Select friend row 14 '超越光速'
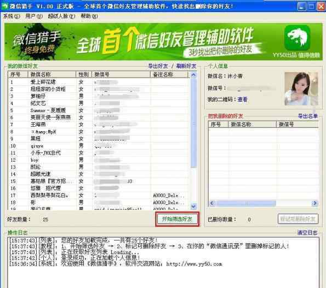 tap(98, 174)
